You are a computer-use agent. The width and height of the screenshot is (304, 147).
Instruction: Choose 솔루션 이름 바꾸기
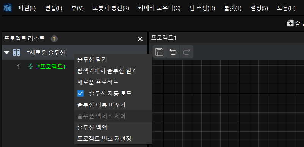pos(113,105)
